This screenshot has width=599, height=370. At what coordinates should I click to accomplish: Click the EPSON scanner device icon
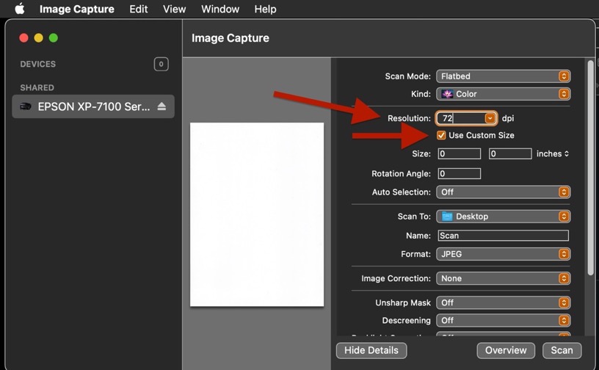(x=26, y=106)
